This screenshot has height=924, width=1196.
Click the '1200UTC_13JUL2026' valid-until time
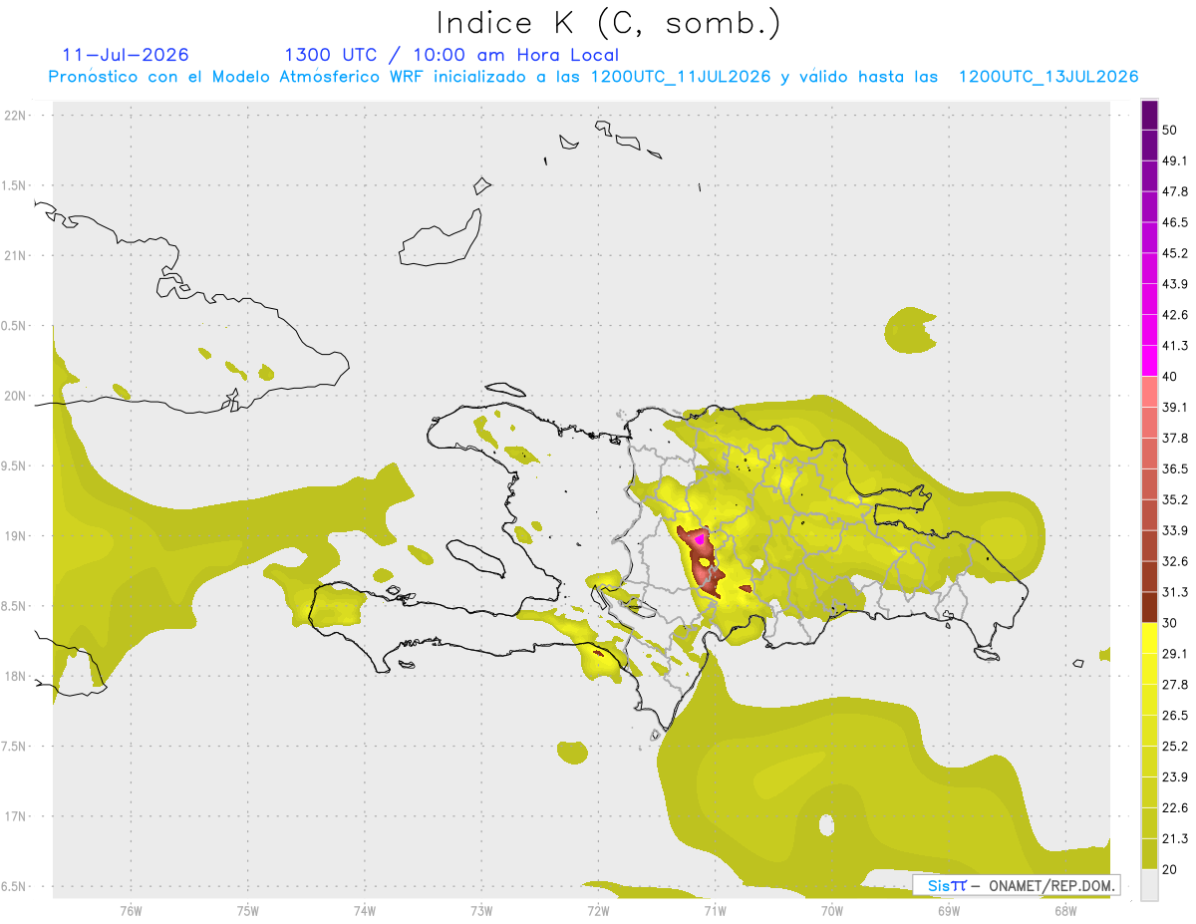pyautogui.click(x=1048, y=77)
